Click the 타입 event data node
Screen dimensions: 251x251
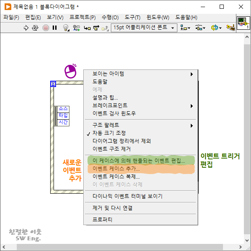[63, 116]
